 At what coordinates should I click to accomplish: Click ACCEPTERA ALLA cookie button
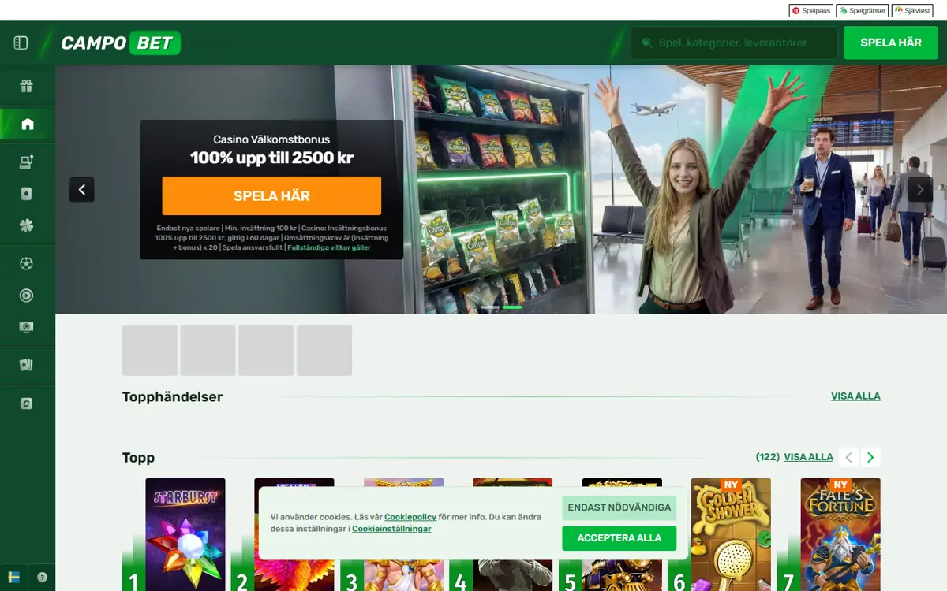point(619,538)
